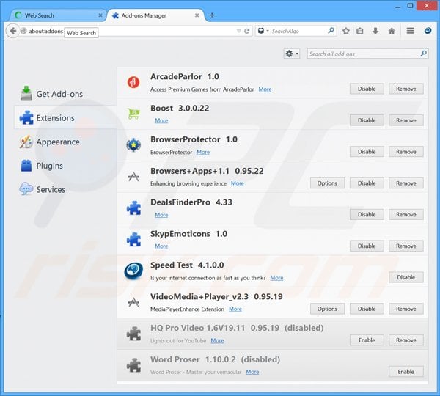Click the SkypEmoticons puzzle piece icon
440x396 pixels.
[134, 240]
